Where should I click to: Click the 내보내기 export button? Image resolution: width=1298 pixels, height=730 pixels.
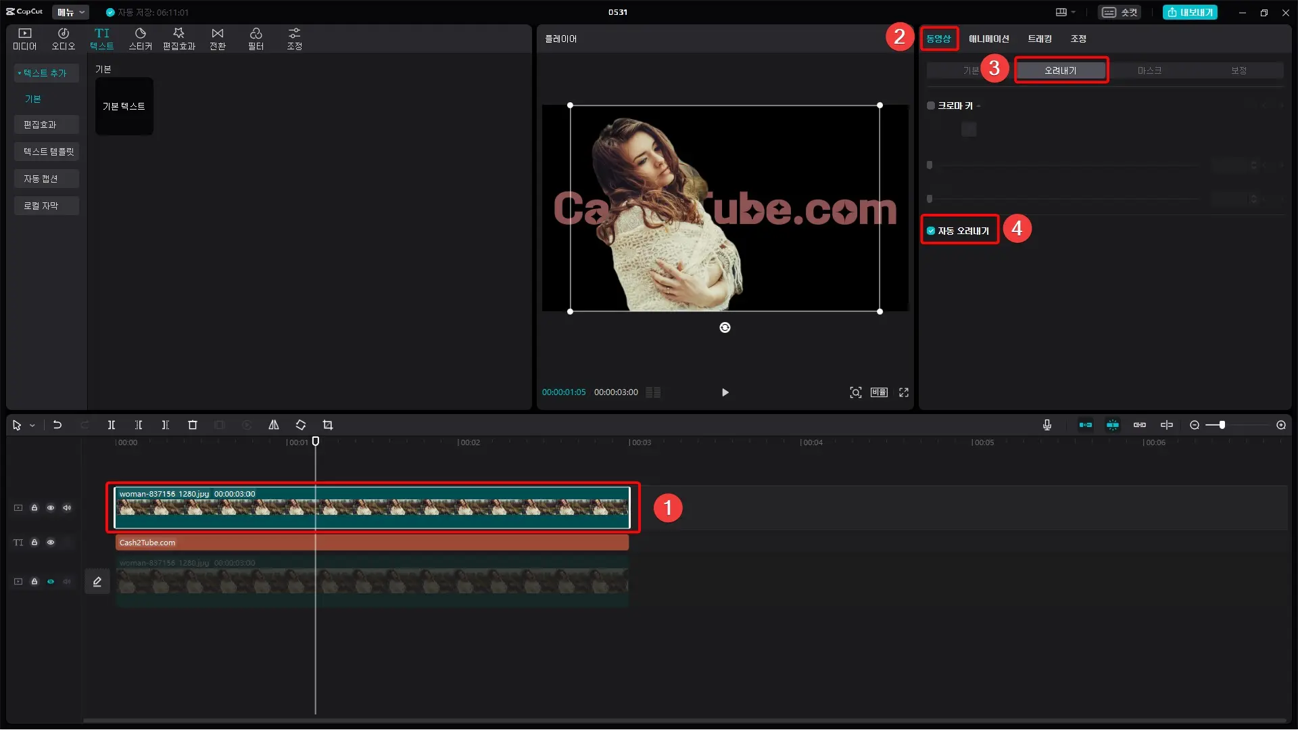coord(1190,12)
